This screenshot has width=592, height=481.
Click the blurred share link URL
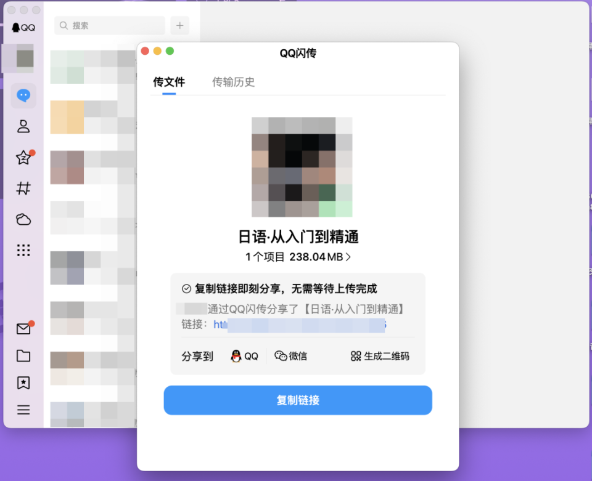pyautogui.click(x=300, y=325)
